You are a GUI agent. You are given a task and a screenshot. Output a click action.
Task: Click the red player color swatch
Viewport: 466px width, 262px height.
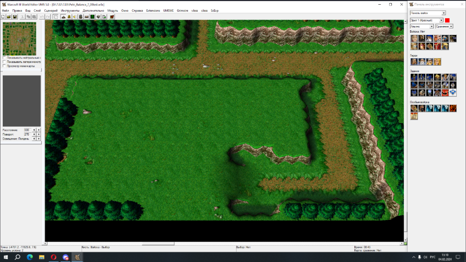[x=447, y=20]
